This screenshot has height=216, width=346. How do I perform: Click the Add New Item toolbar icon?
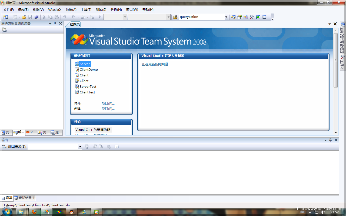click(15, 17)
